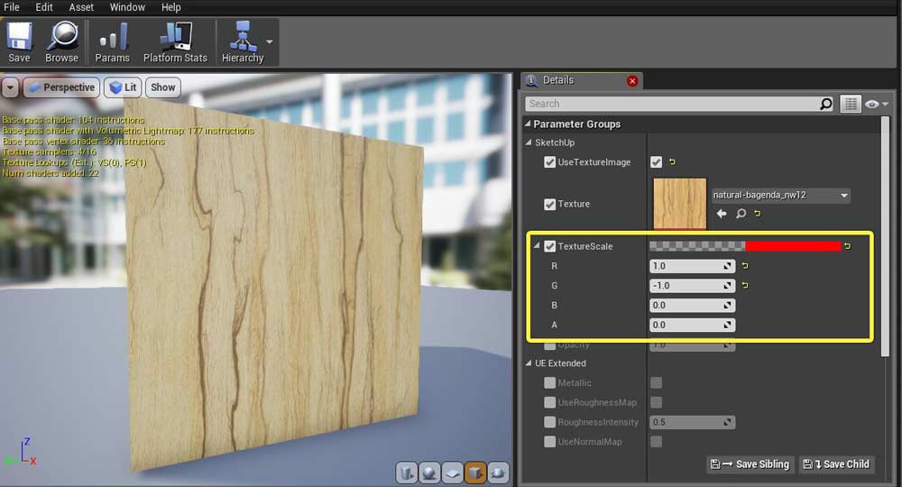902x487 pixels.
Task: Uncheck the UseTextureImage value checkbox
Action: [656, 162]
